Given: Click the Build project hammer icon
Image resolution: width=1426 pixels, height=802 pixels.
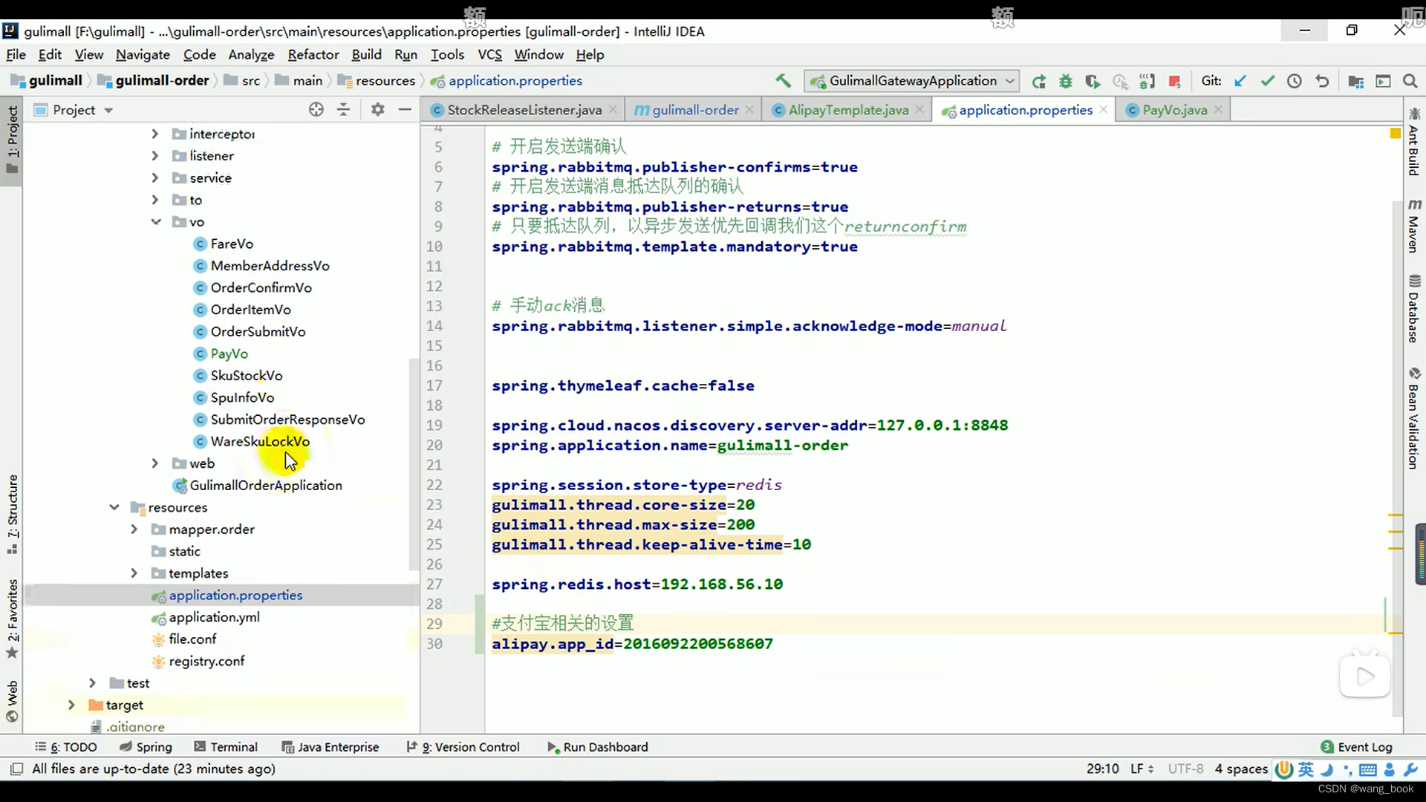Looking at the screenshot, I should pos(783,80).
